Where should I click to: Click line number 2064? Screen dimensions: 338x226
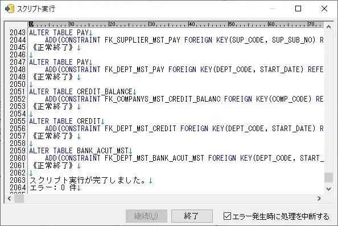click(18, 188)
